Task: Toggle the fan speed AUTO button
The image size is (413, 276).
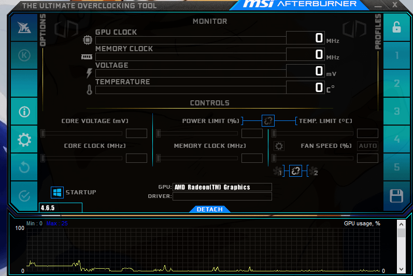Action: coord(368,146)
